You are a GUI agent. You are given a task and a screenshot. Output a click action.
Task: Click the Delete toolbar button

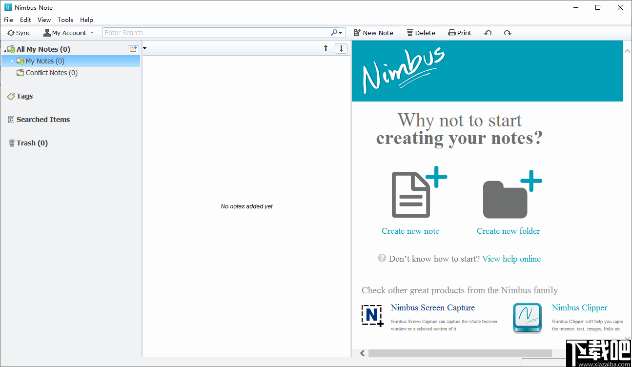[x=421, y=33]
